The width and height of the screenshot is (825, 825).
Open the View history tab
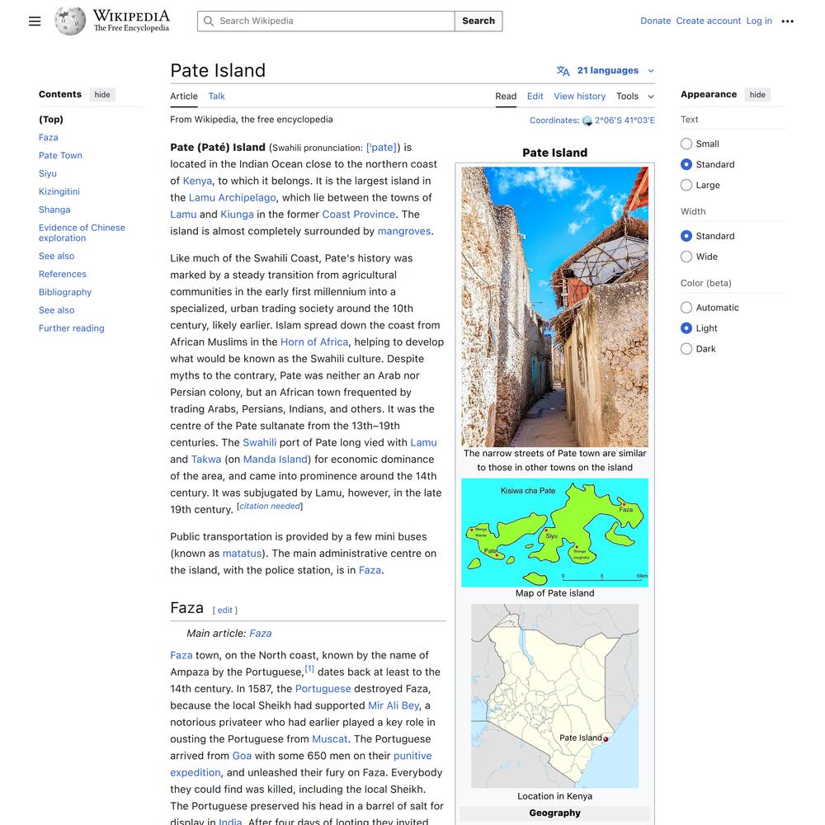point(579,97)
